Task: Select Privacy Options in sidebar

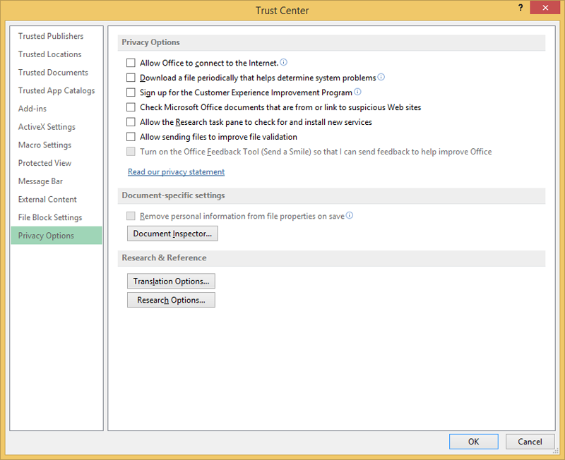Action: pyautogui.click(x=56, y=236)
